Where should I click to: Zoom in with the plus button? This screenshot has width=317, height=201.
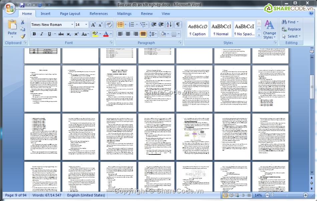pyautogui.click(x=305, y=195)
